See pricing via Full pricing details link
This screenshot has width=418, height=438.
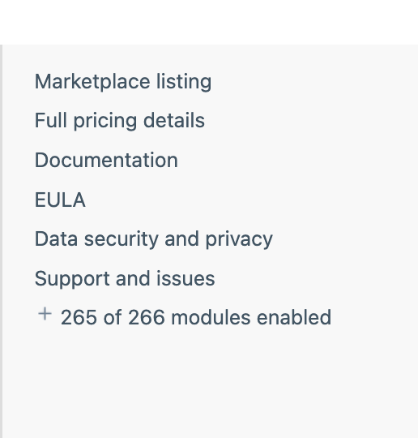pyautogui.click(x=120, y=121)
